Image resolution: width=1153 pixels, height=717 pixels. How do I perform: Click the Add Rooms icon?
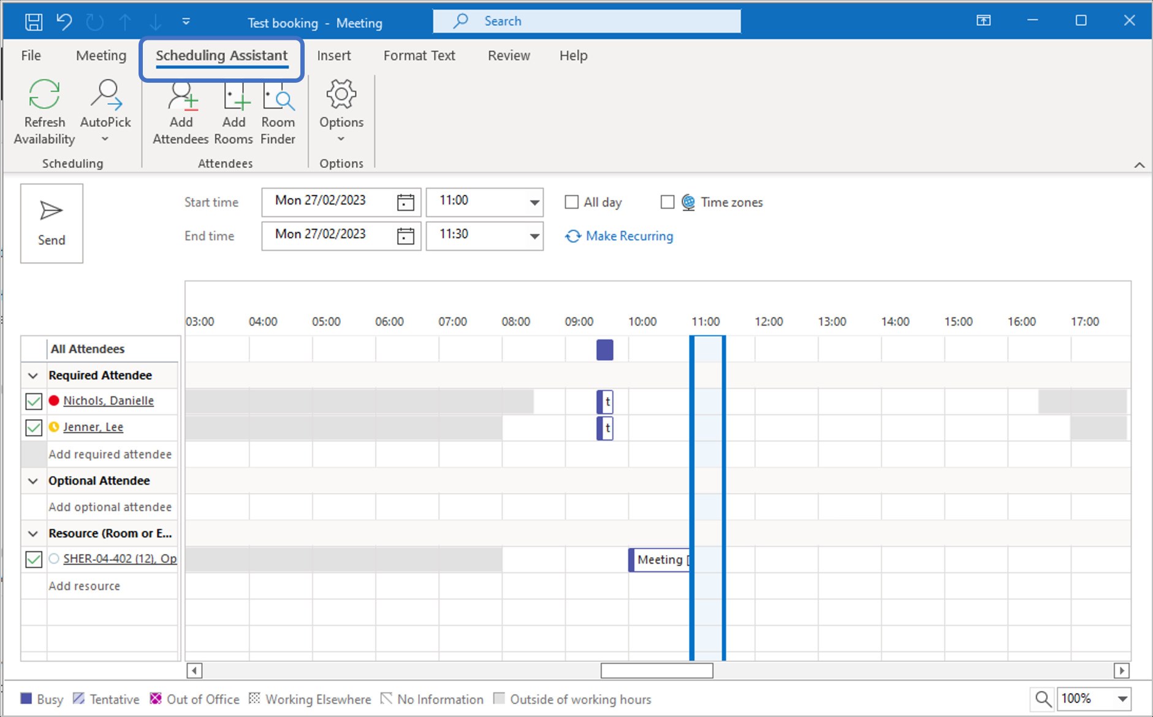(x=234, y=96)
